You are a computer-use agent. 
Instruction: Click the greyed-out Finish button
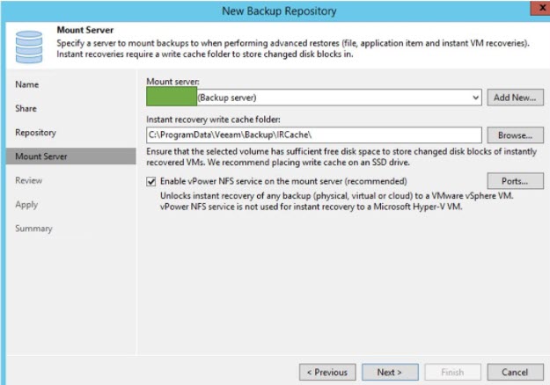tap(452, 372)
